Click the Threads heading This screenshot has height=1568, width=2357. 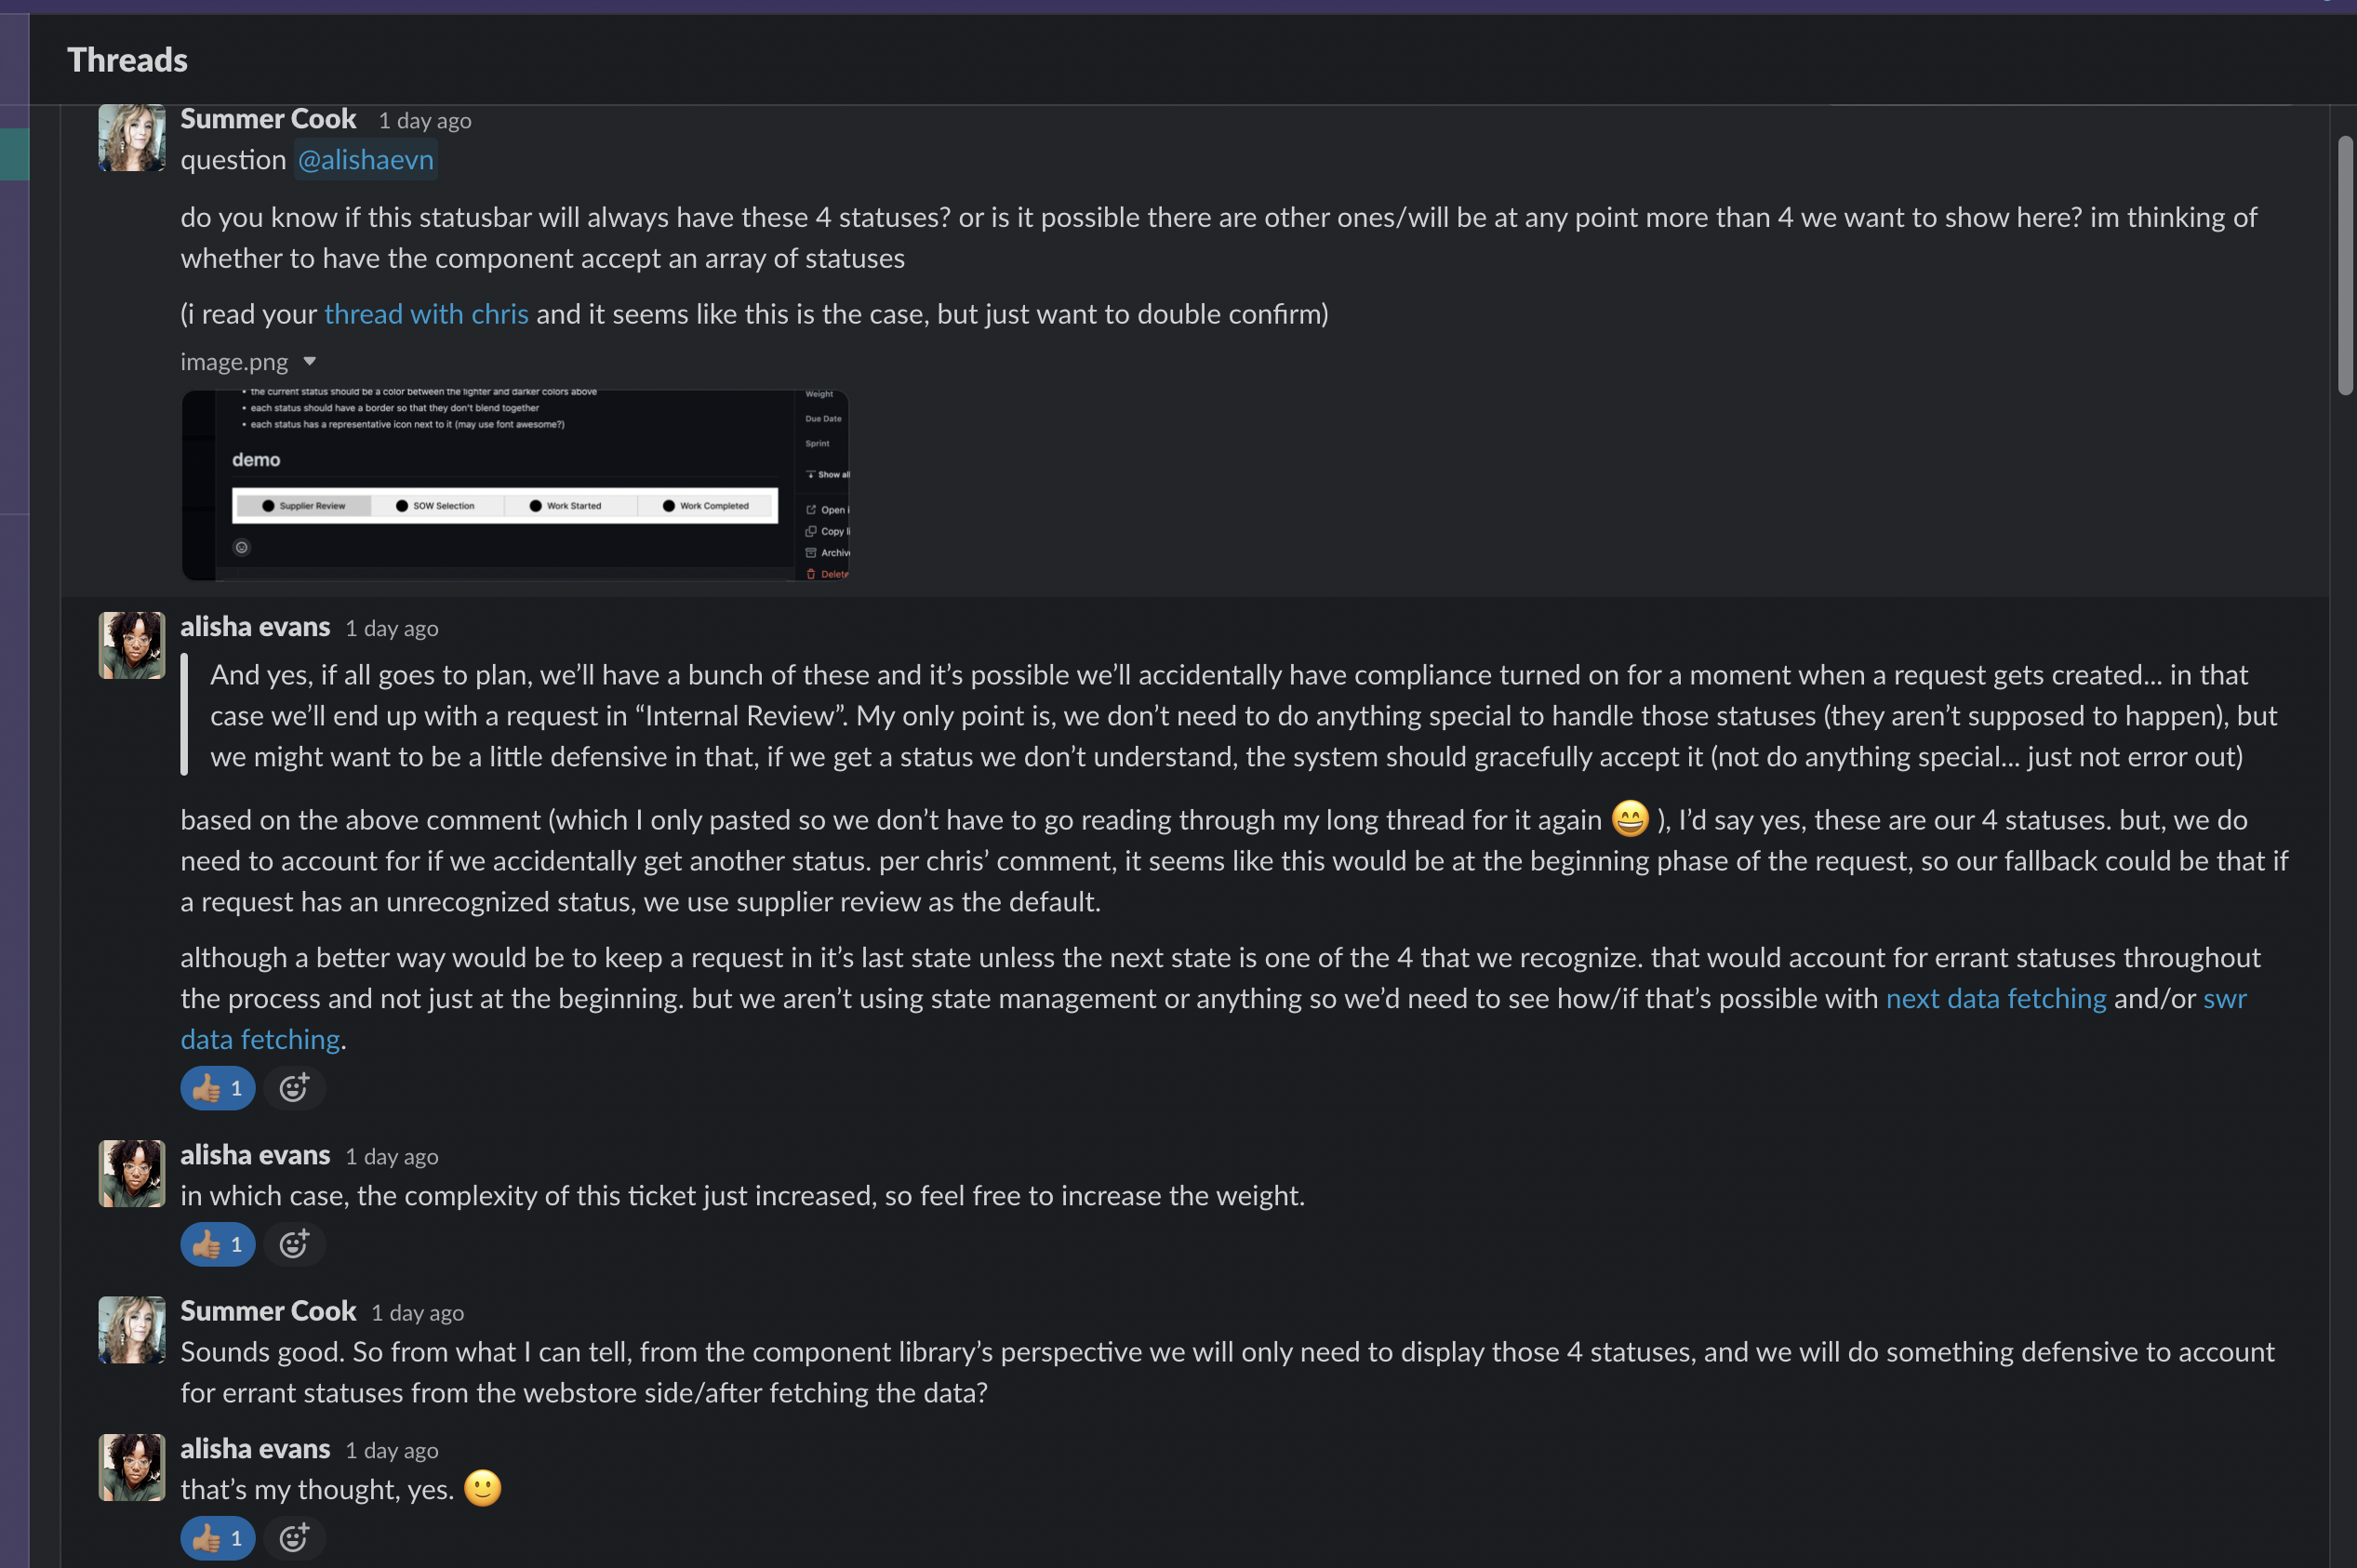tap(127, 59)
